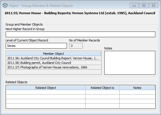Click first row Notes cell in Related Objects
The width and height of the screenshot is (161, 115).
pos(137,92)
